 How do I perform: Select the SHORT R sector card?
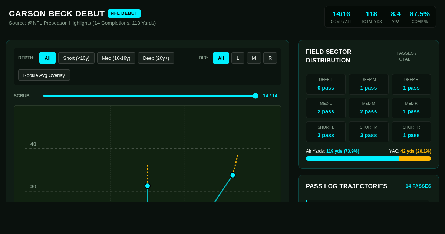(x=411, y=132)
